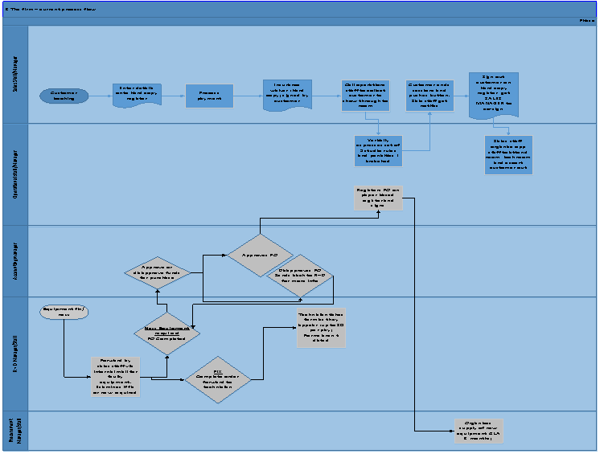Click the process flow title bar

click(x=299, y=6)
